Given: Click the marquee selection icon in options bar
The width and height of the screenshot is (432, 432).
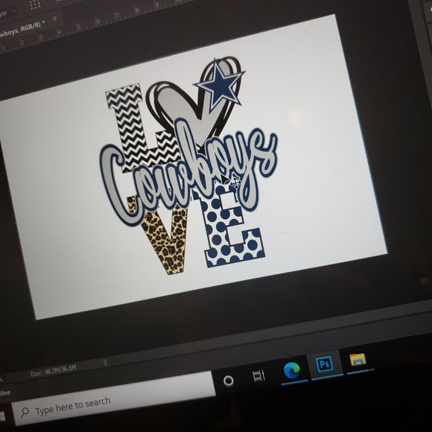Looking at the screenshot, I should click(x=35, y=4).
